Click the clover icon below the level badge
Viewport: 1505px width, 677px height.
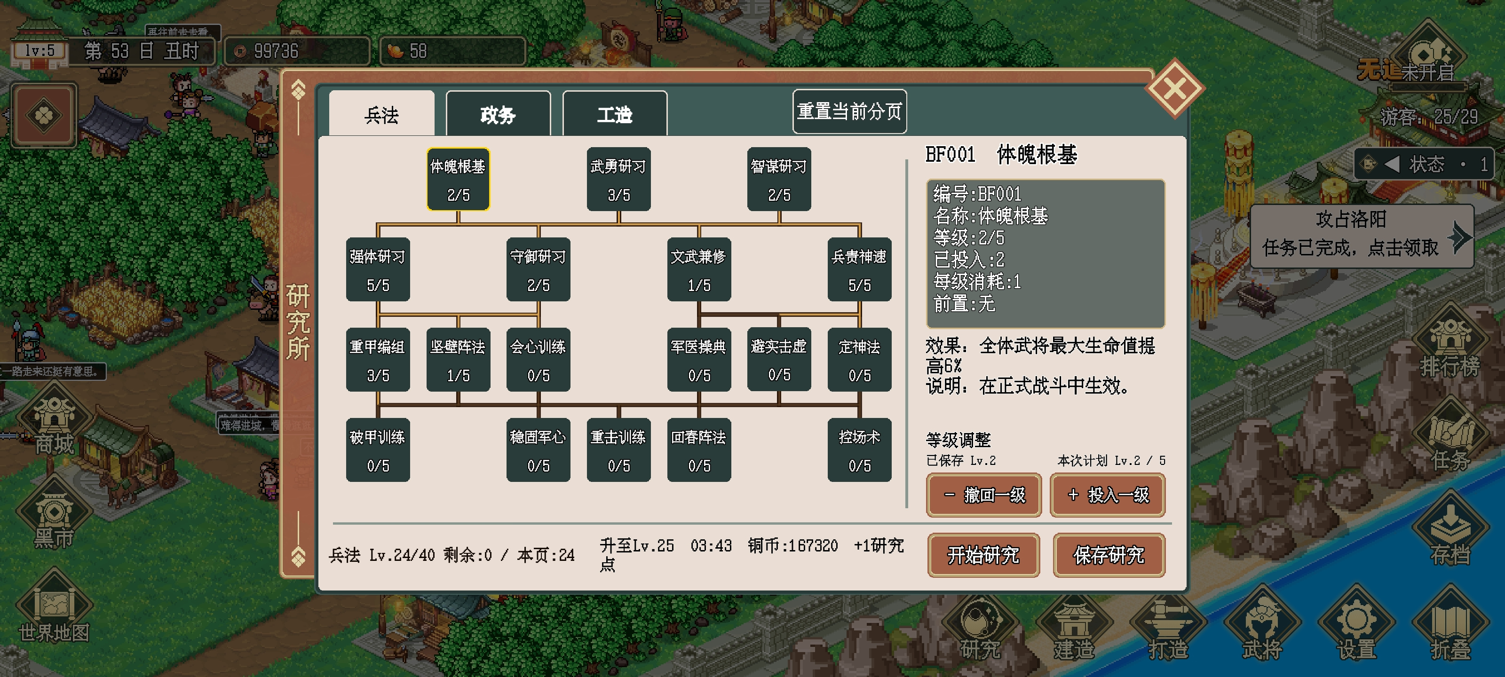(44, 115)
